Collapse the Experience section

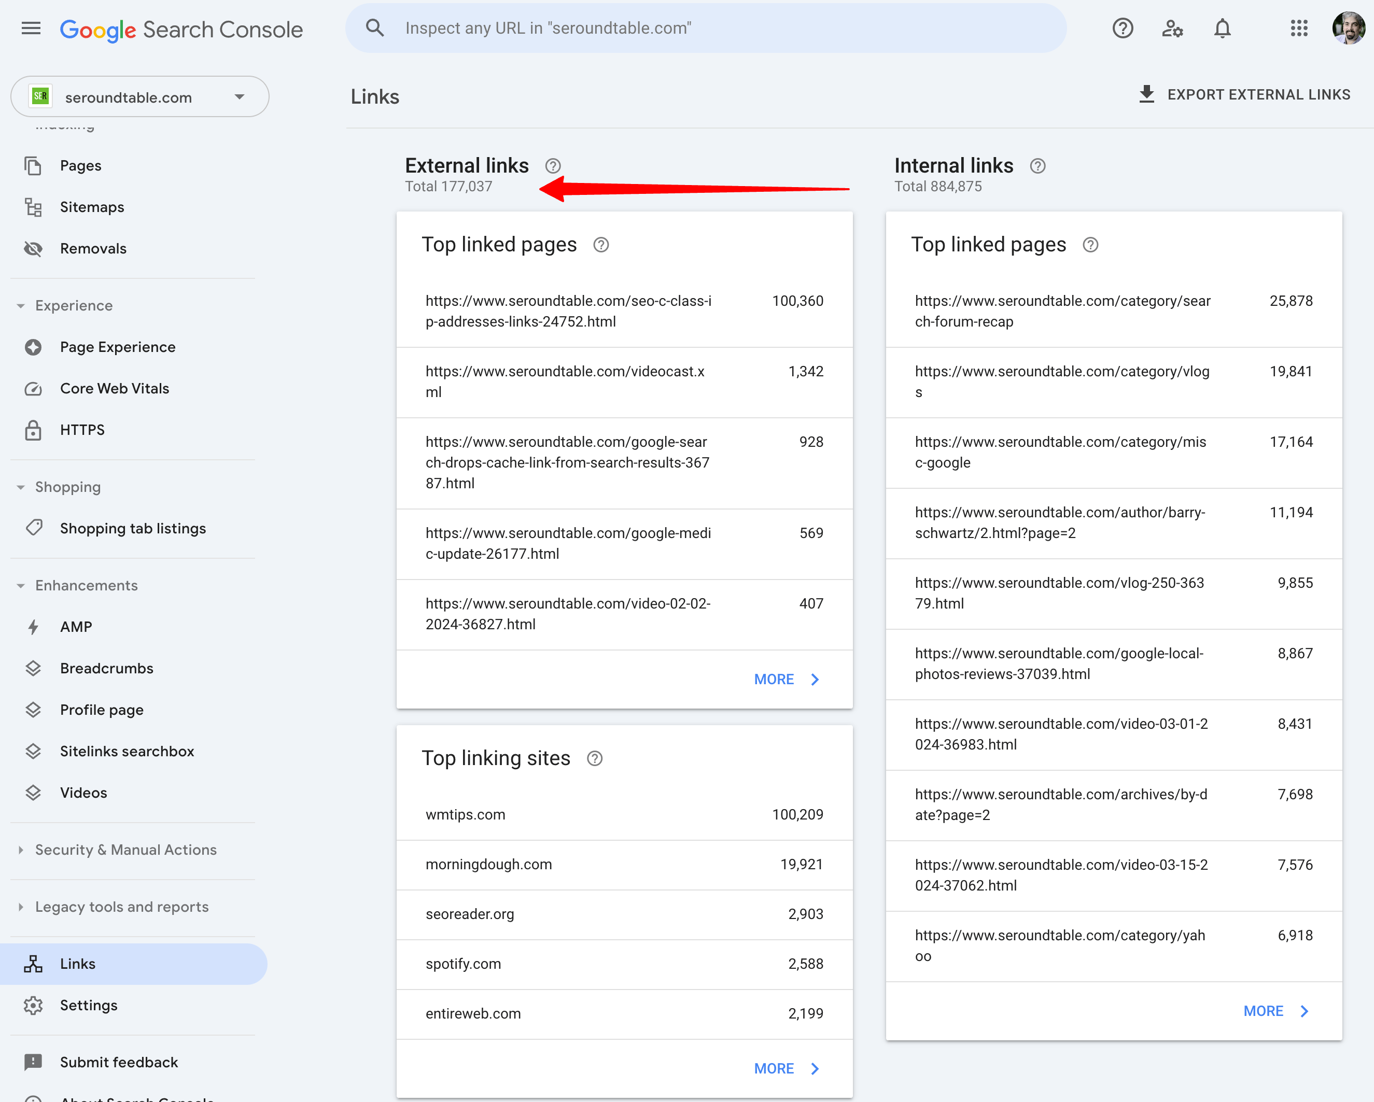pos(21,305)
